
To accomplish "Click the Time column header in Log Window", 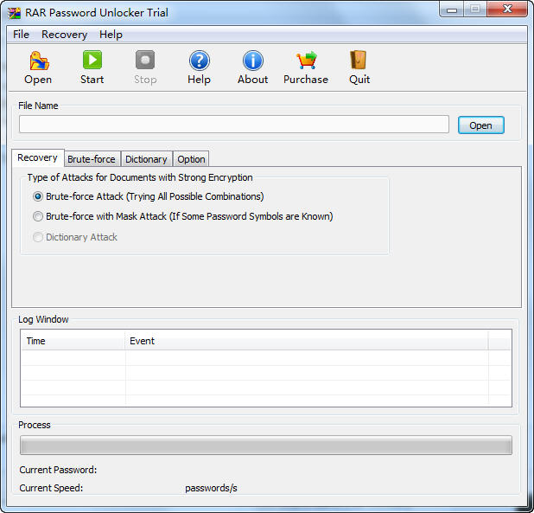I will pyautogui.click(x=73, y=341).
